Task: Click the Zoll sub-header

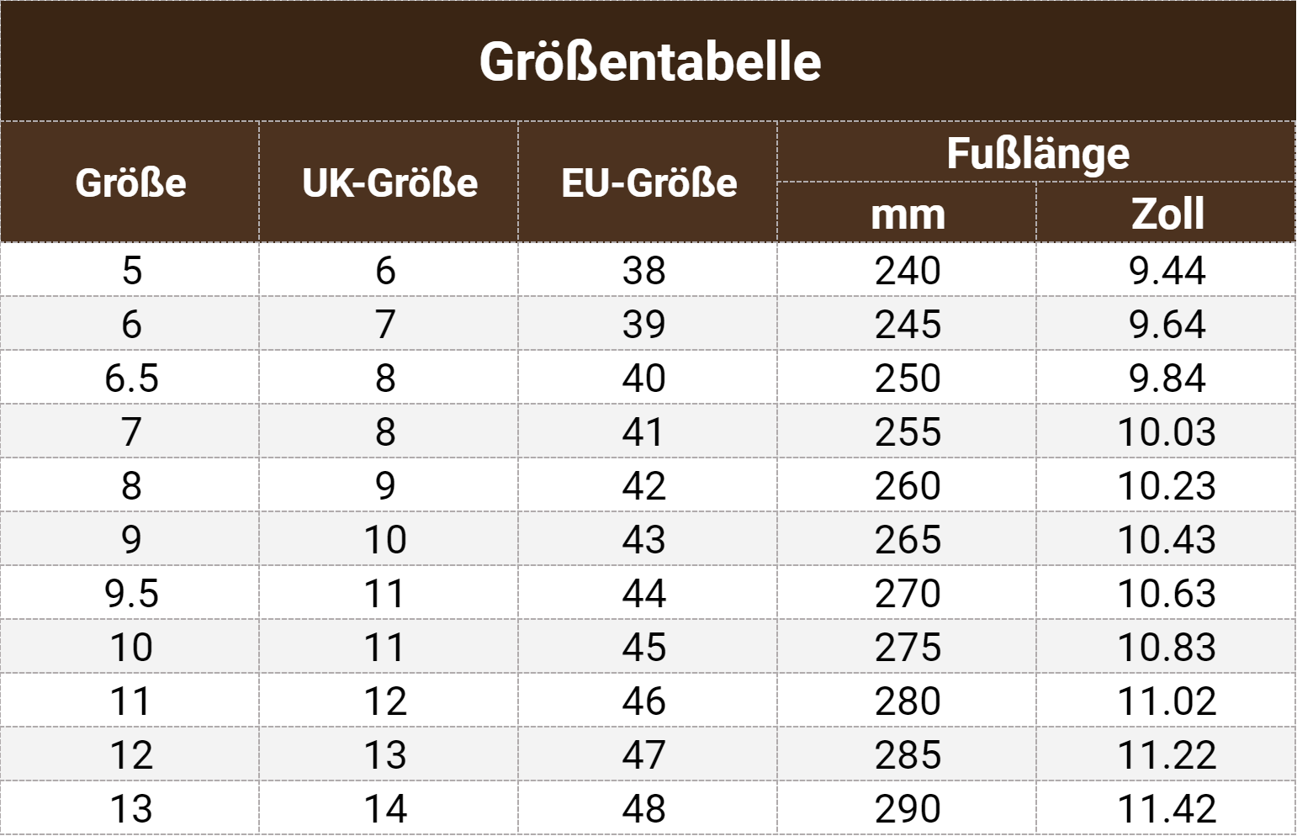Action: pyautogui.click(x=1167, y=214)
